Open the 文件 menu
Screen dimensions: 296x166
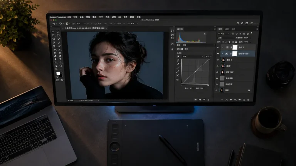(x=75, y=17)
